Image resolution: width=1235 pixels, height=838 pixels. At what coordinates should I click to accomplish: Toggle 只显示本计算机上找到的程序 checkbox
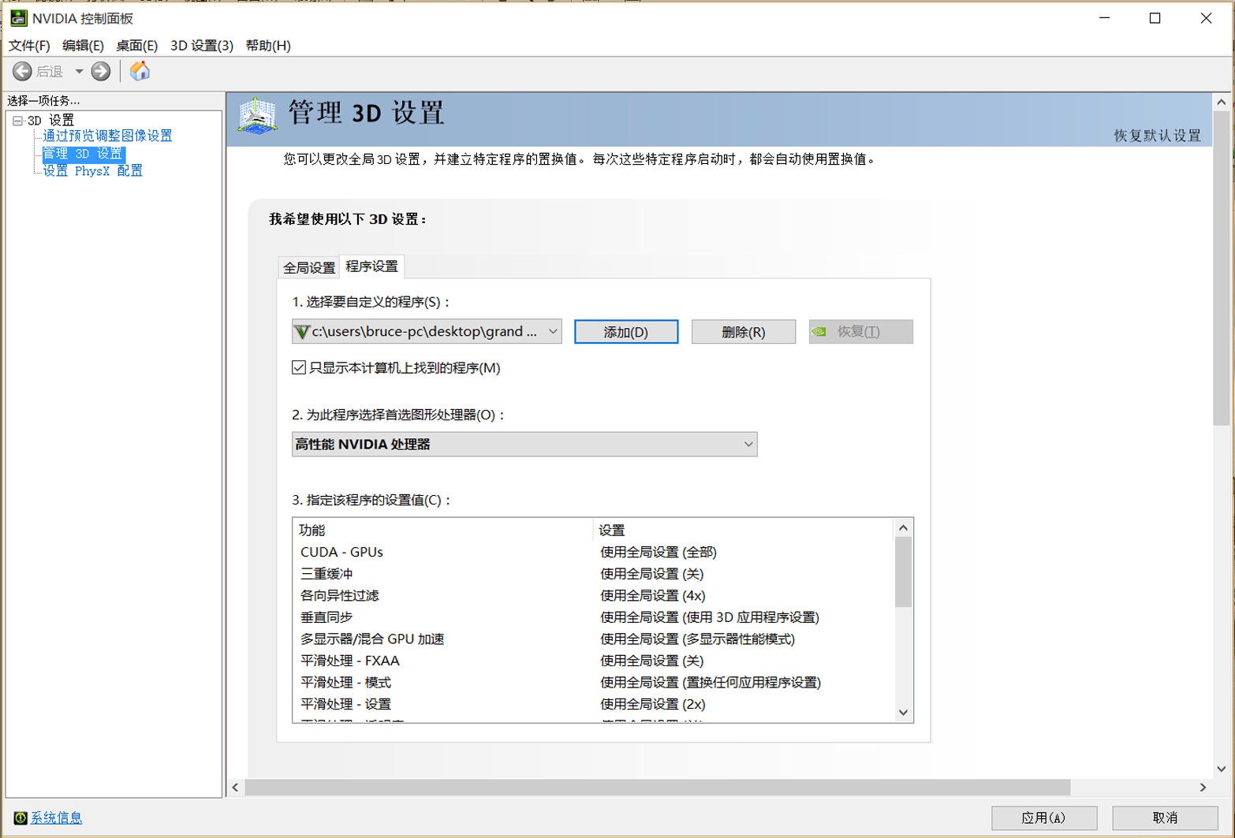point(299,367)
